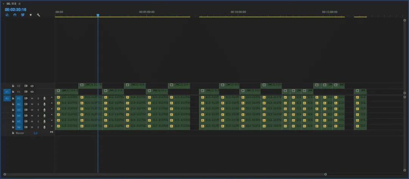Open keyframe arrow on A6 track header
The height and width of the screenshot is (179, 409).
pyautogui.click(x=52, y=126)
